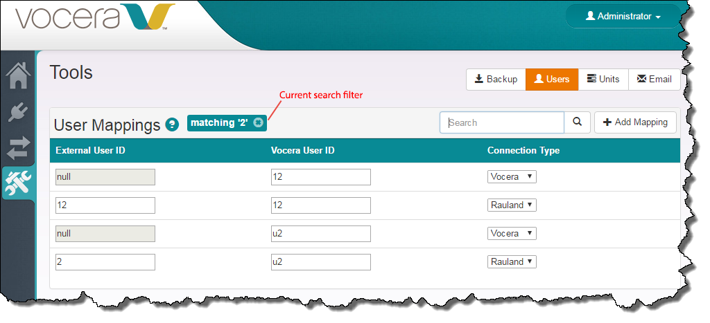Click the matching '2' filter tag
710x323 pixels.
coord(227,122)
